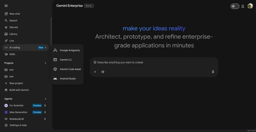Click the Android Studio robot icon
Image resolution: width=256 pixels, height=132 pixels.
[55, 78]
